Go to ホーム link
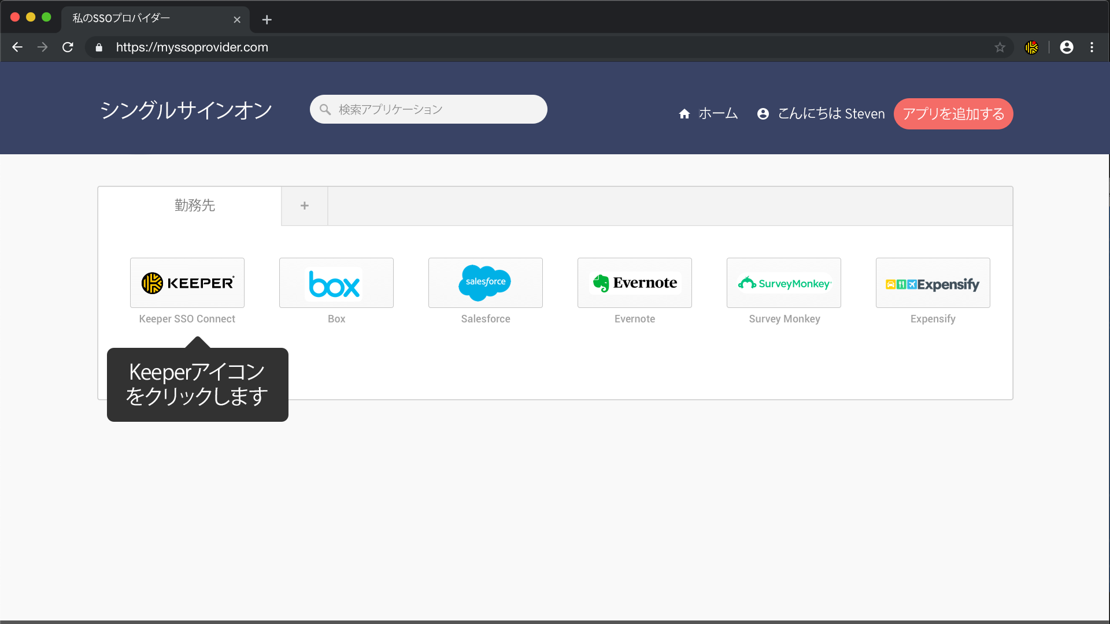This screenshot has height=624, width=1110. [x=708, y=114]
